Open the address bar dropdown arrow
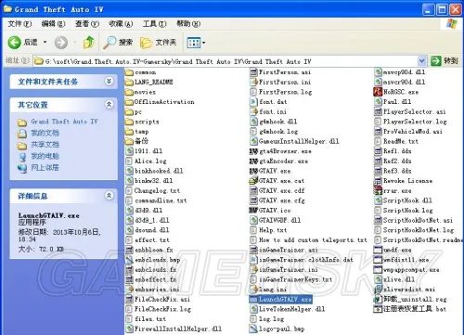This screenshot has height=335, width=464. (x=421, y=61)
